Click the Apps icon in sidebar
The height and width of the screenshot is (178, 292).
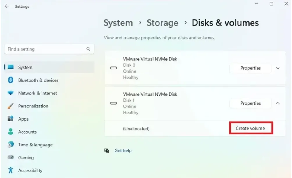pyautogui.click(x=11, y=119)
